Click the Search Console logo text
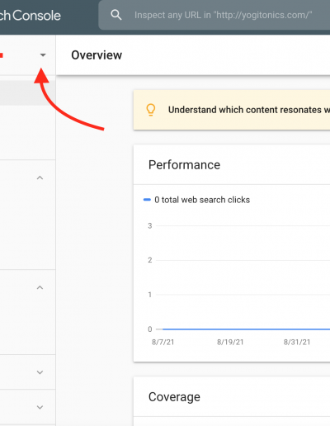Image resolution: width=330 pixels, height=426 pixels. click(x=31, y=16)
